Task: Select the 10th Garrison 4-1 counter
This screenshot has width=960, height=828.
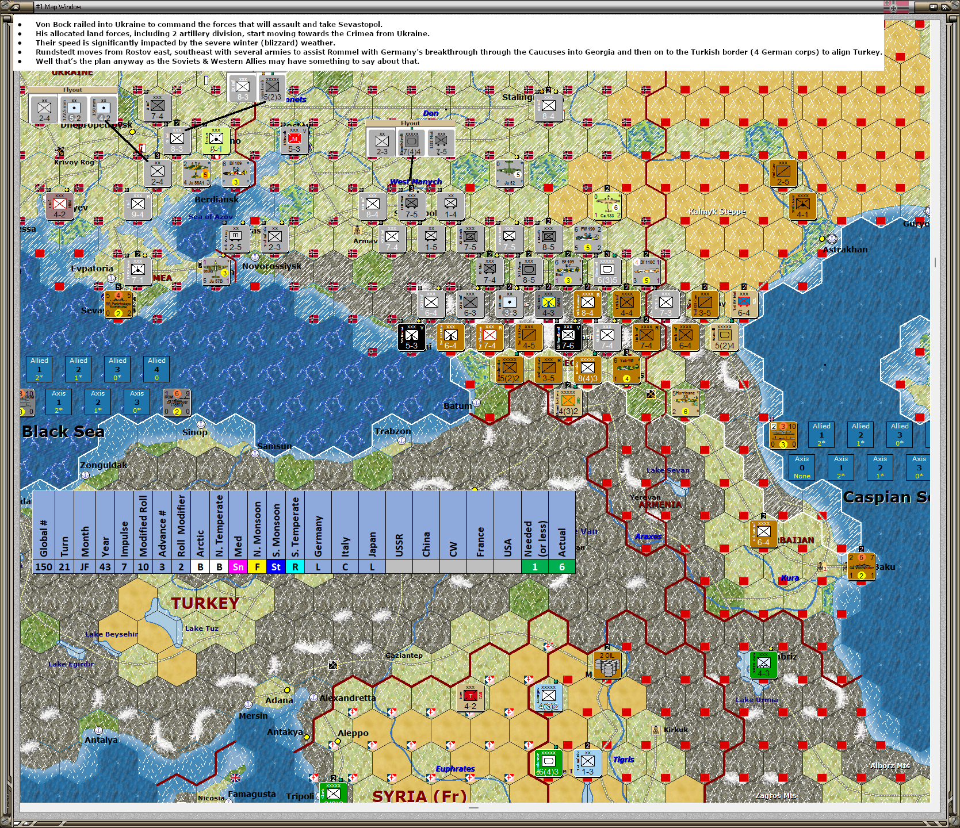Action: tap(802, 206)
